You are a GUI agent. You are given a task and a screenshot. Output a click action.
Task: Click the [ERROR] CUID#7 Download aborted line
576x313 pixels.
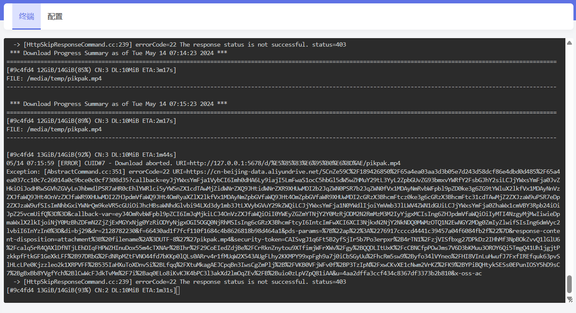tap(203, 163)
